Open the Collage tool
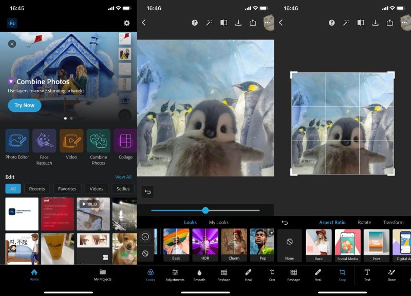Image resolution: width=411 pixels, height=296 pixels. [125, 144]
